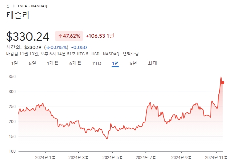Click the up arrow in the percent badge
237x164 pixels.
[60, 36]
